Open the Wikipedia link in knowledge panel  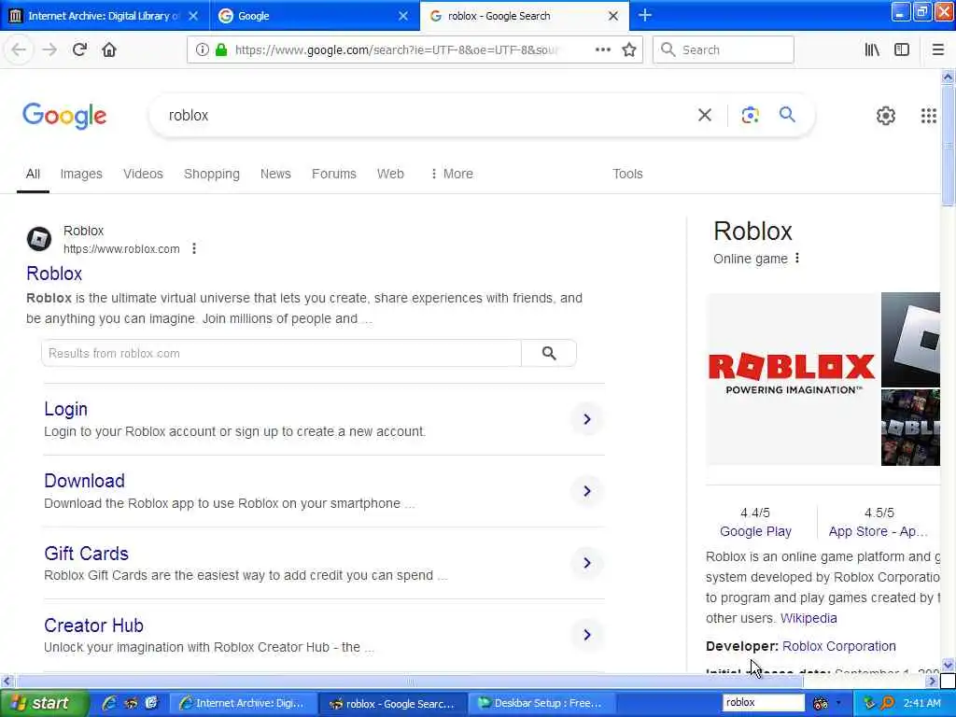(808, 618)
